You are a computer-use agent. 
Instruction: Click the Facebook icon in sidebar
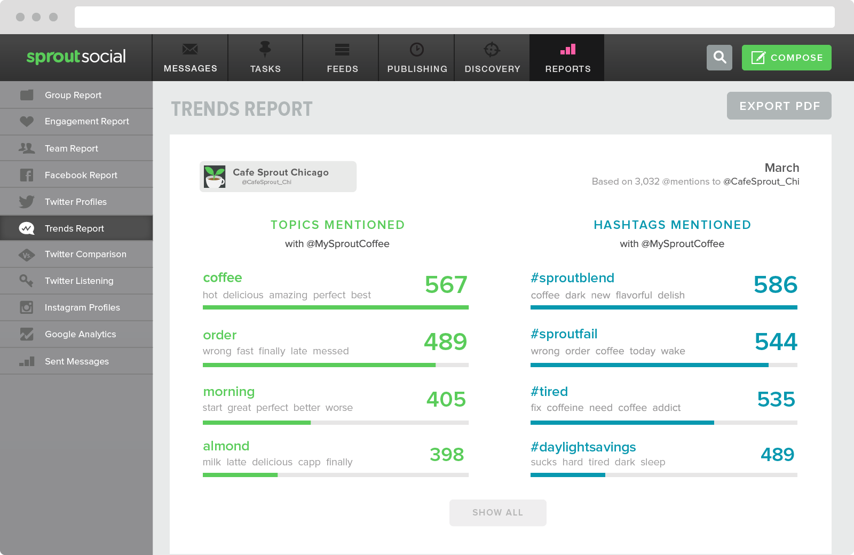[27, 175]
